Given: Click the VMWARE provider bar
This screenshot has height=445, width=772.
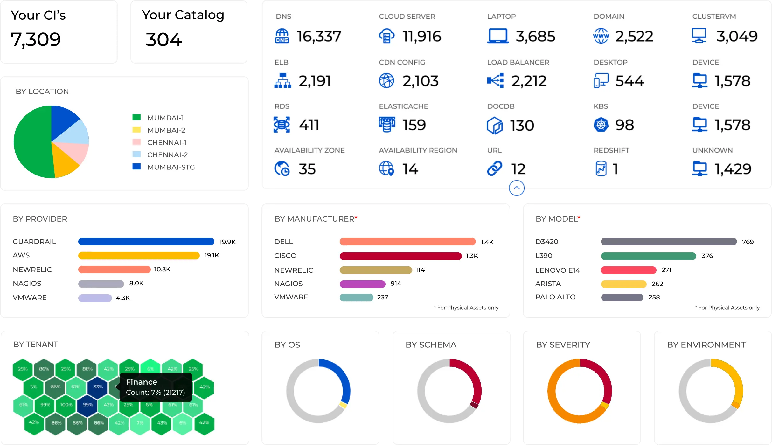Looking at the screenshot, I should [95, 298].
